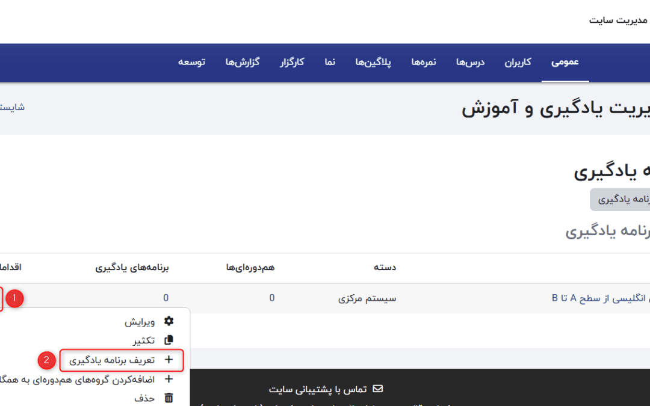Open the پلاگین‌ها tab
The image size is (650, 406).
[373, 62]
